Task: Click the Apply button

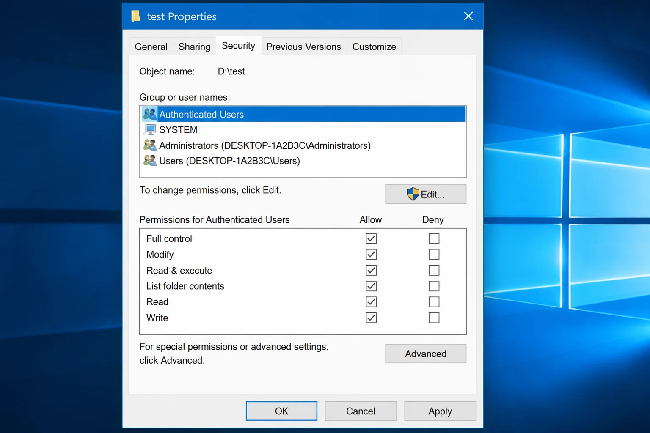Action: 440,411
